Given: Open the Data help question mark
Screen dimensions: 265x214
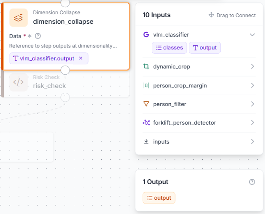Looking at the screenshot, I should point(38,36).
